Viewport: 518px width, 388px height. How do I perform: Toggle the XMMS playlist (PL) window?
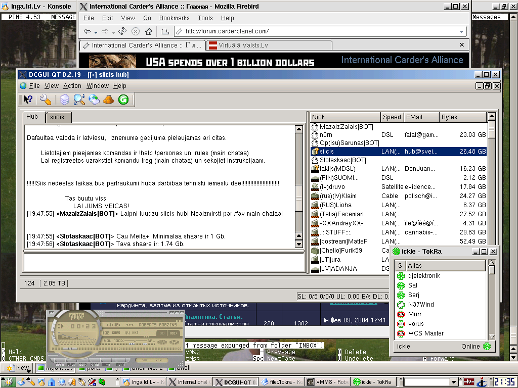click(175, 342)
